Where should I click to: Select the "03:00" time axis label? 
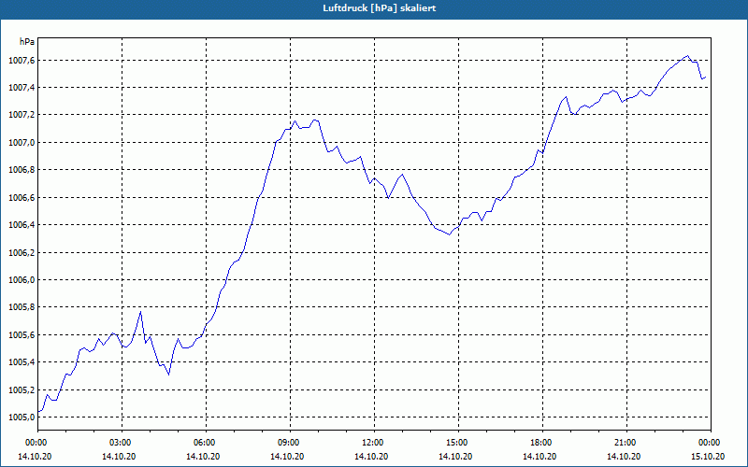pos(122,443)
